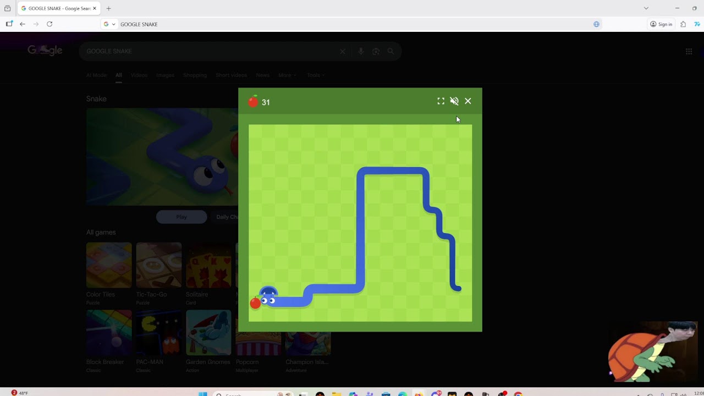Open search by image camera icon

click(x=376, y=51)
